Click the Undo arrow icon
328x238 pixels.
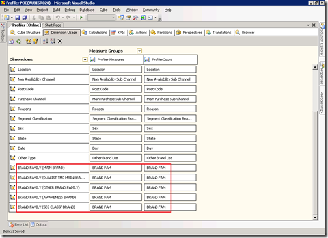[x=57, y=18]
